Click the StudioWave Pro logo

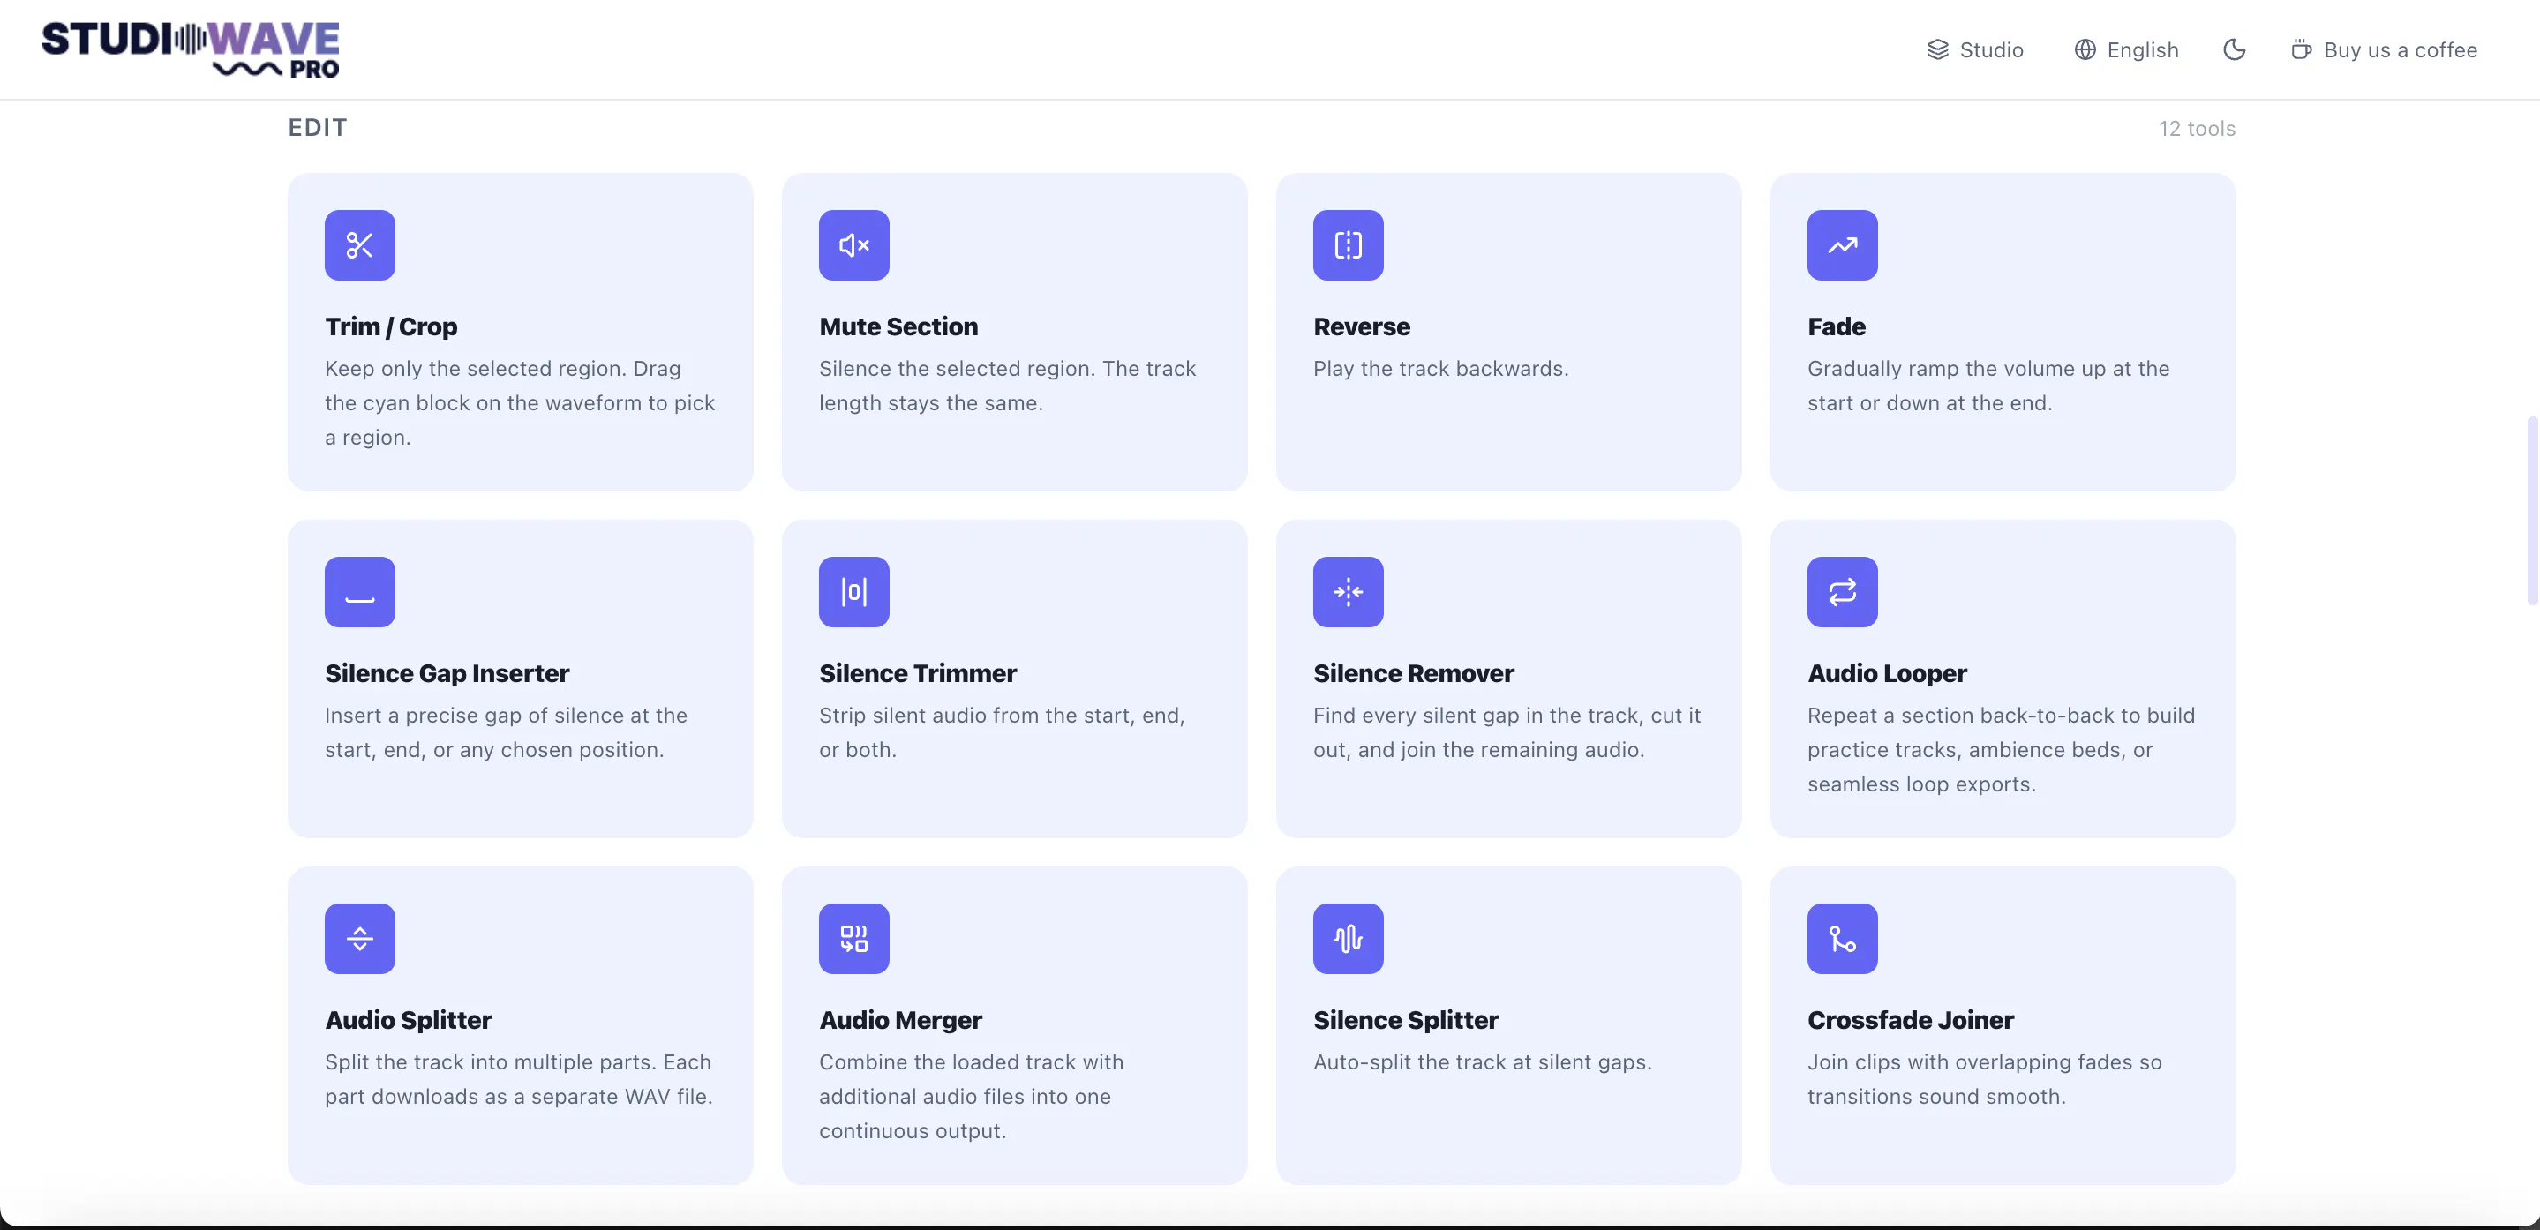point(191,49)
